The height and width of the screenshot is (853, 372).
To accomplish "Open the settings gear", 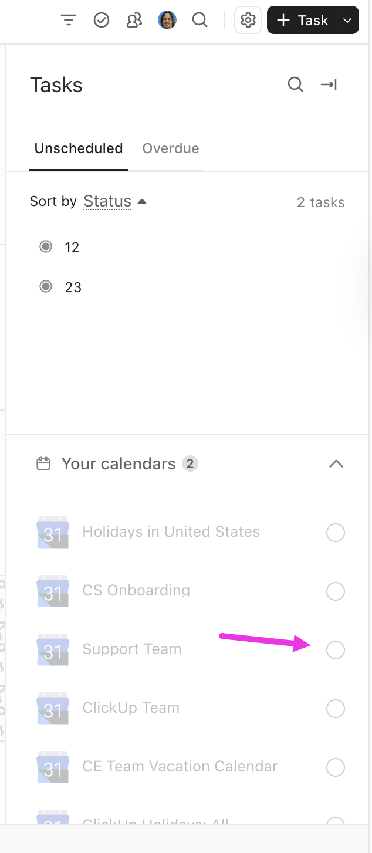I will point(248,20).
